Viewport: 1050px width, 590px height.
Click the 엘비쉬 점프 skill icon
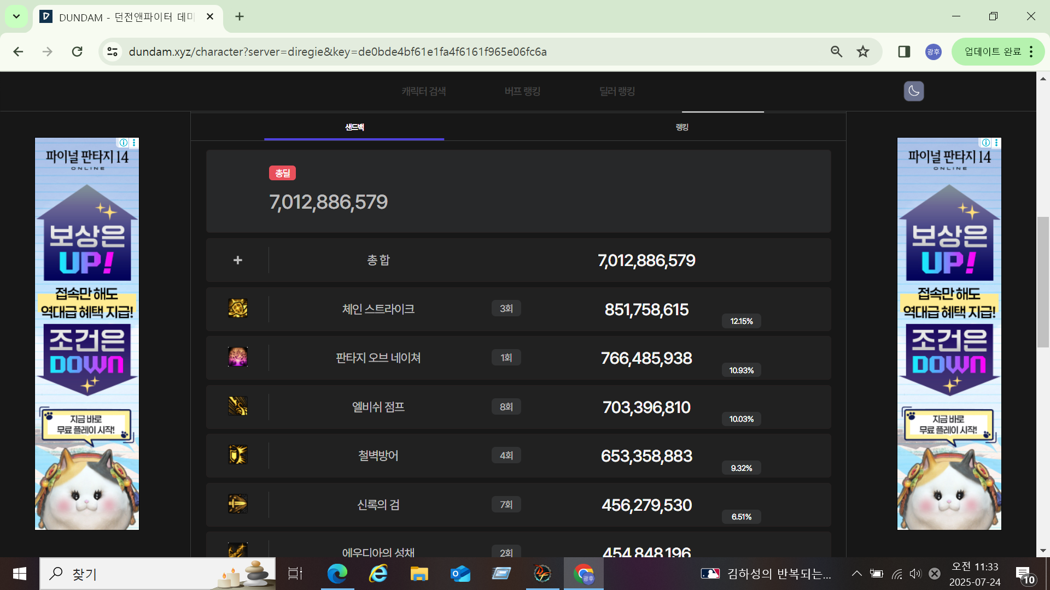237,406
